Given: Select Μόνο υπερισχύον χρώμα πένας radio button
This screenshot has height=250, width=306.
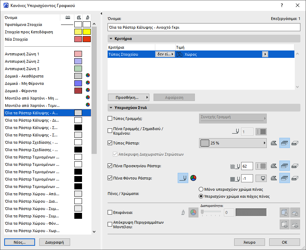Looking at the screenshot, I should (x=201, y=189).
